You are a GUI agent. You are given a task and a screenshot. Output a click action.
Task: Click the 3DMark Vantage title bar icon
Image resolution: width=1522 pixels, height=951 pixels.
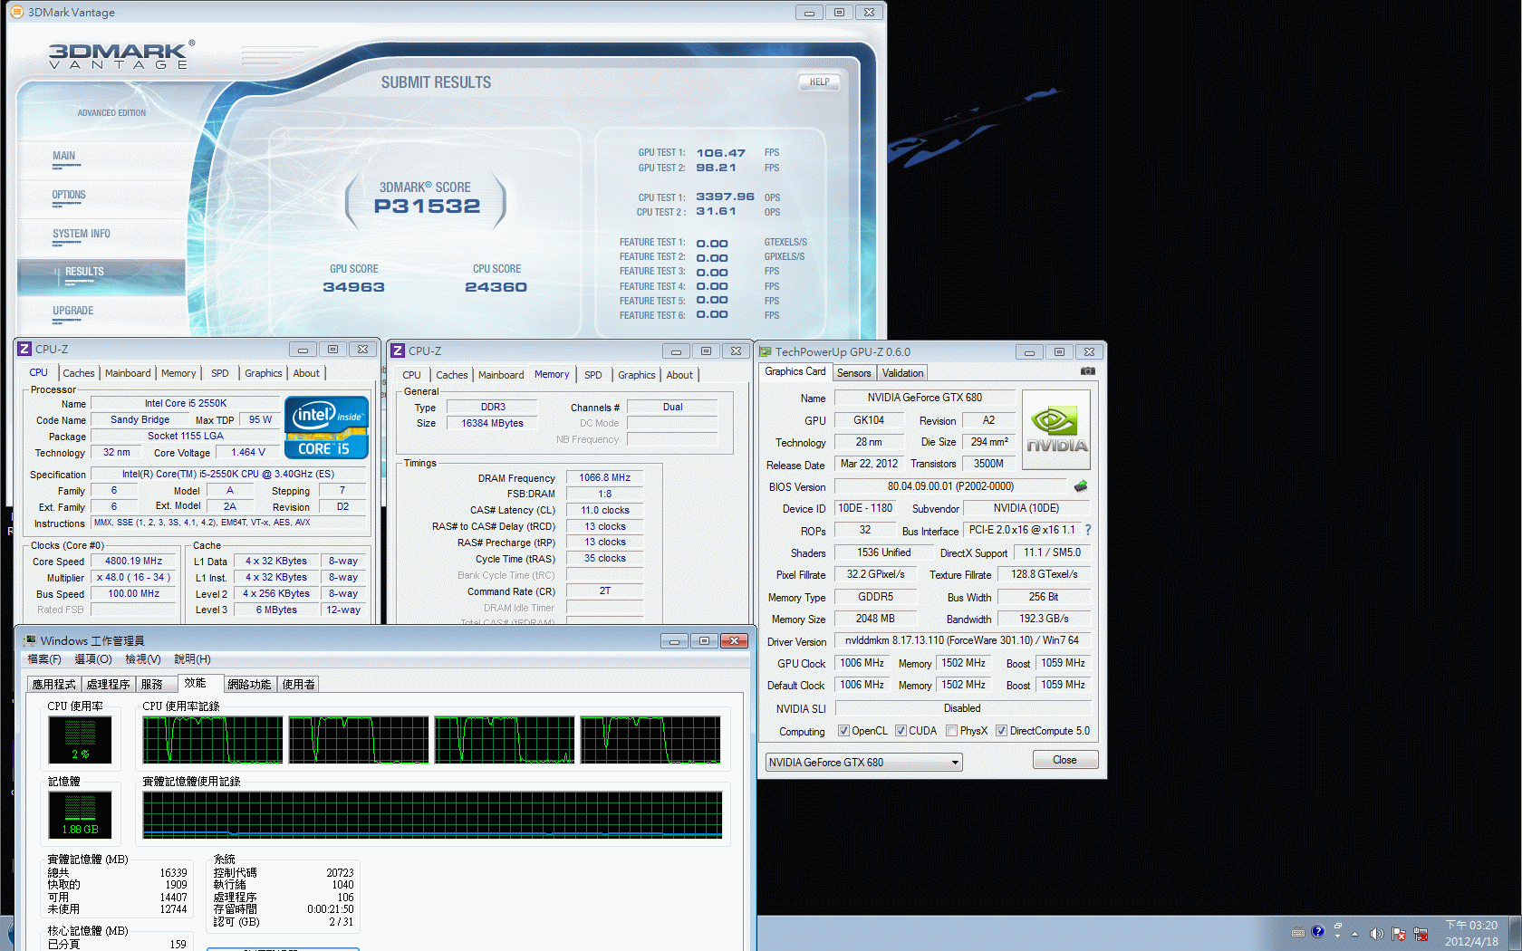click(x=16, y=12)
